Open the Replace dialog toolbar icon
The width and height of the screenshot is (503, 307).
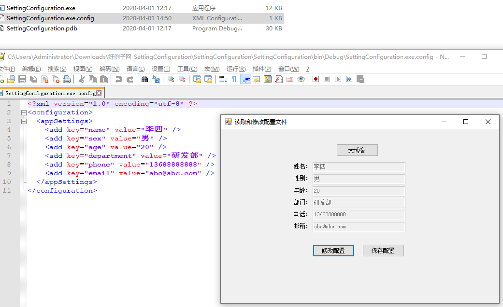(x=156, y=79)
